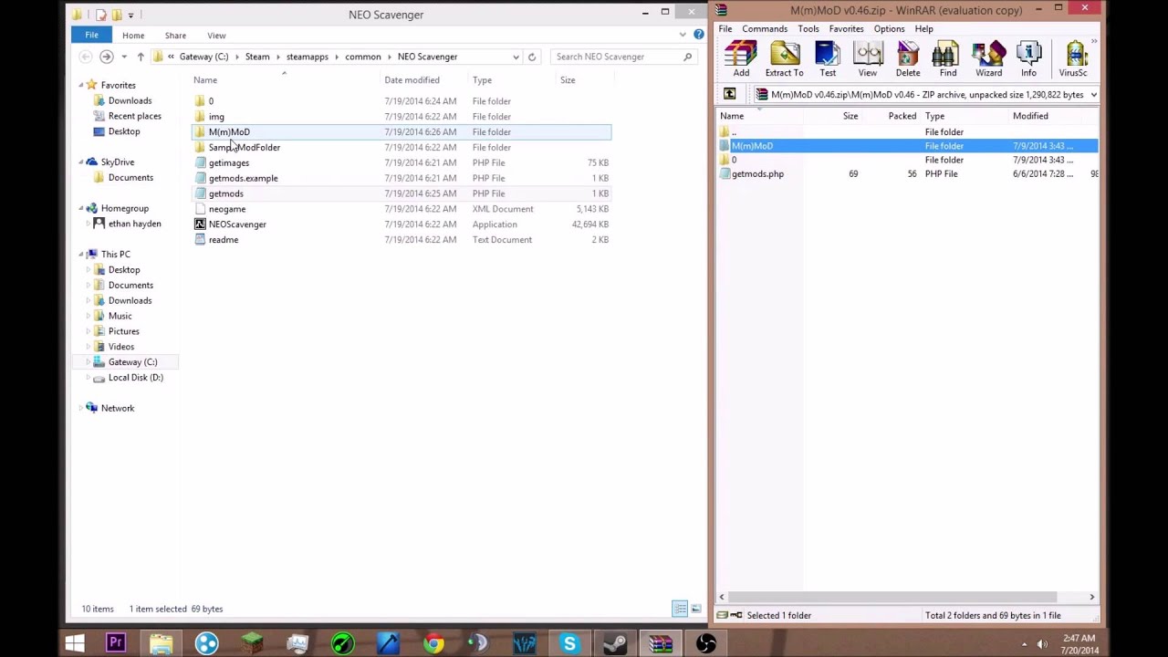
Task: Open Premiere Pro from the taskbar
Action: pyautogui.click(x=116, y=644)
